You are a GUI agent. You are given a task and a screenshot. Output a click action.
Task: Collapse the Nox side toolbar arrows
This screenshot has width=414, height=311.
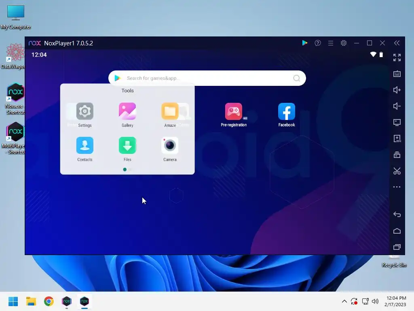coord(397,43)
